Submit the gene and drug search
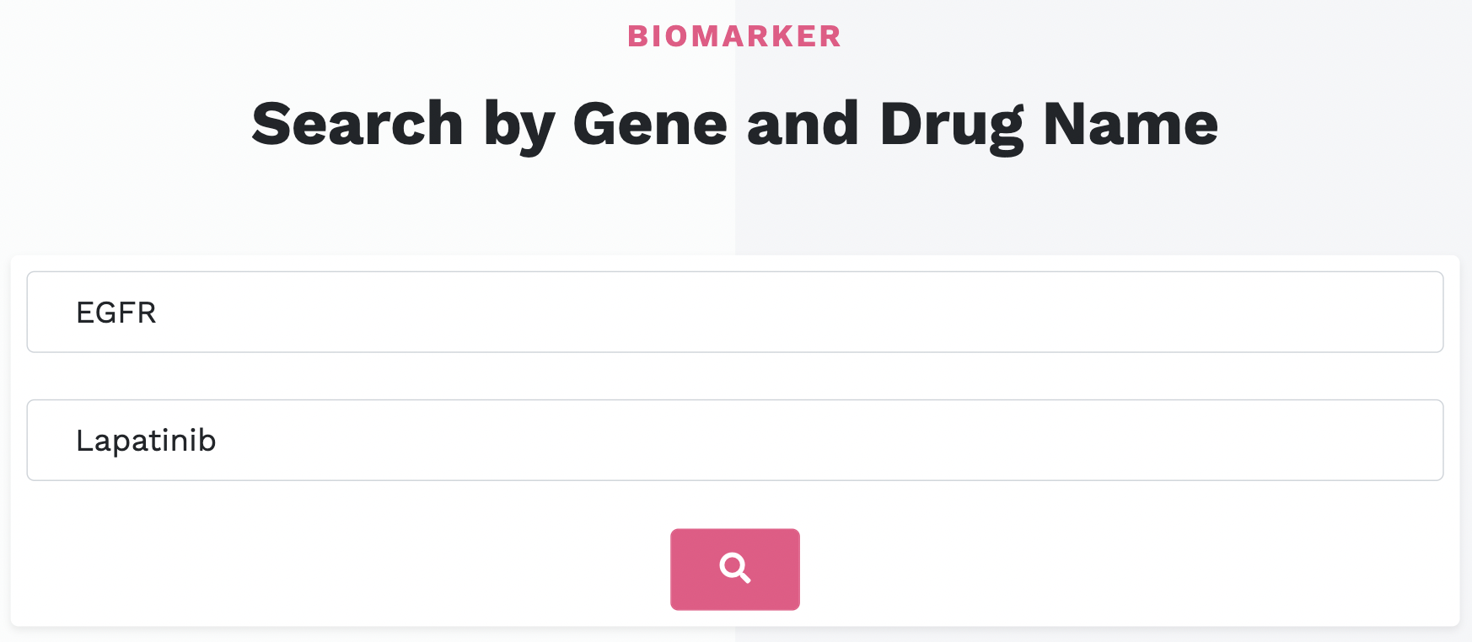 [734, 569]
